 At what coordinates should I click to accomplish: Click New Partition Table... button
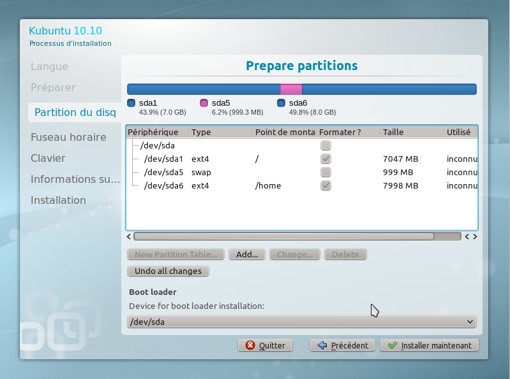coord(176,254)
